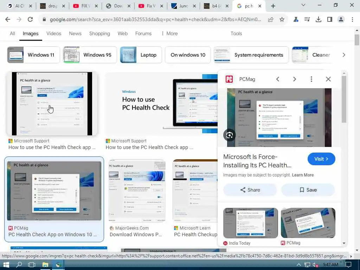Open the media control icon in the toolbar
Image resolution: width=360 pixels, height=270 pixels.
coord(307,20)
